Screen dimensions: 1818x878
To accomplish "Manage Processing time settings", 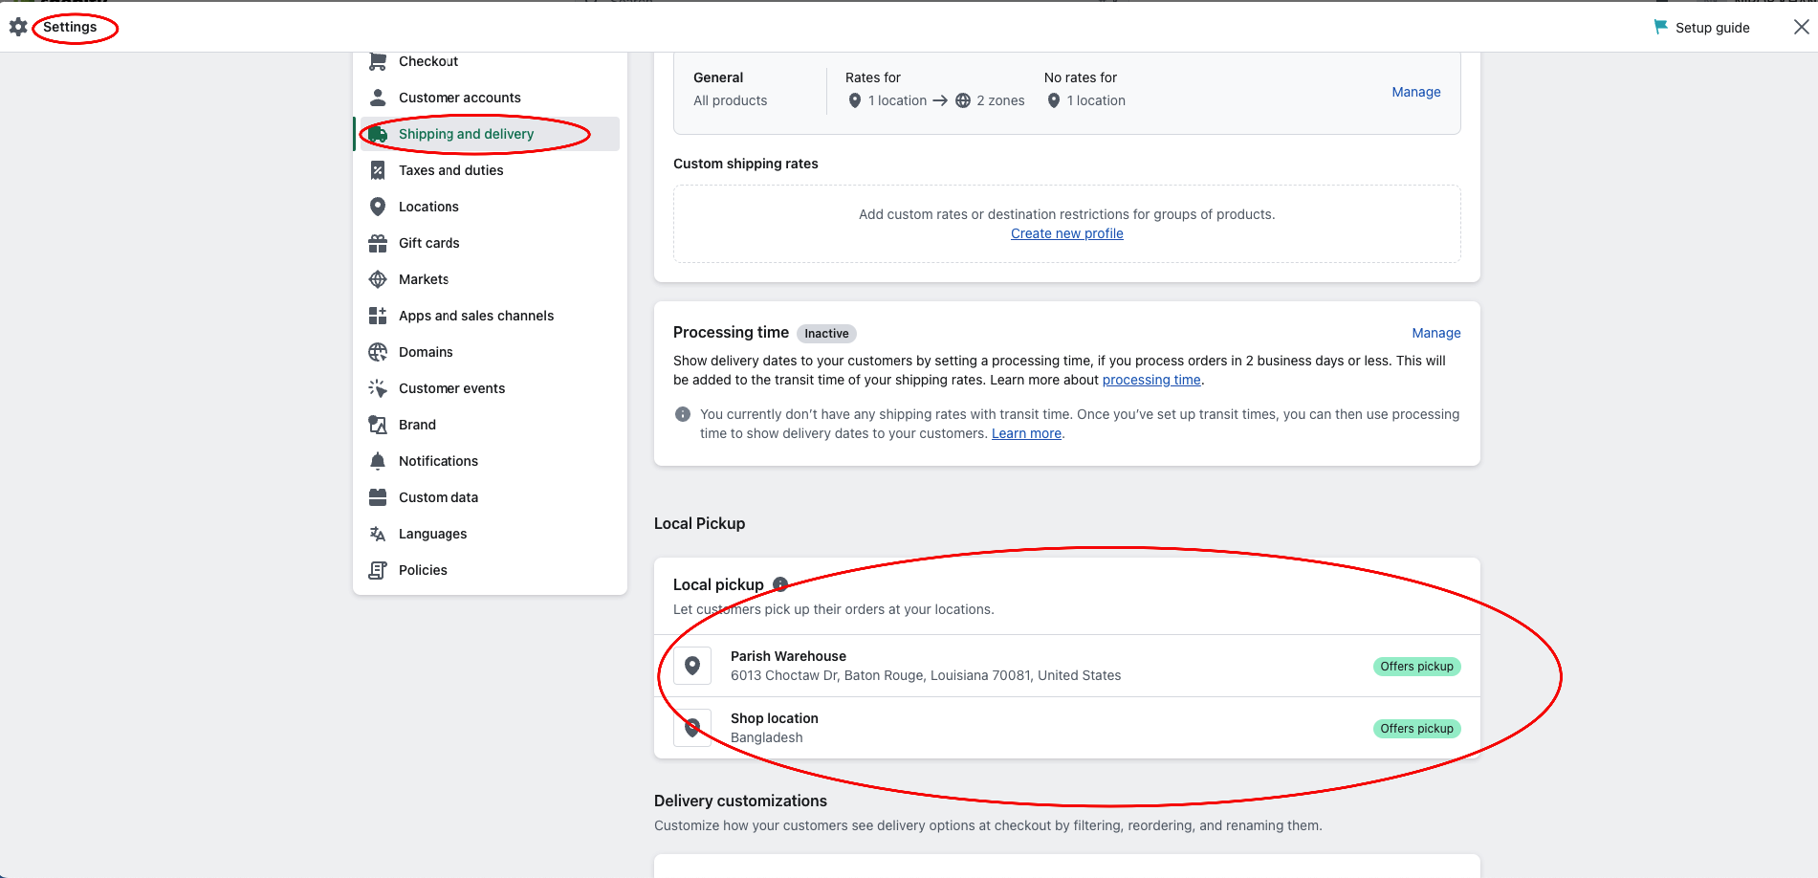I will tap(1435, 333).
